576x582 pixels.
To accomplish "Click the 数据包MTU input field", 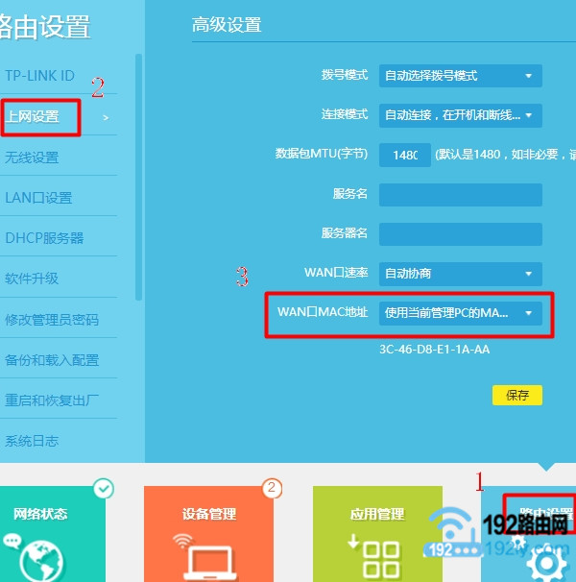I will click(404, 155).
